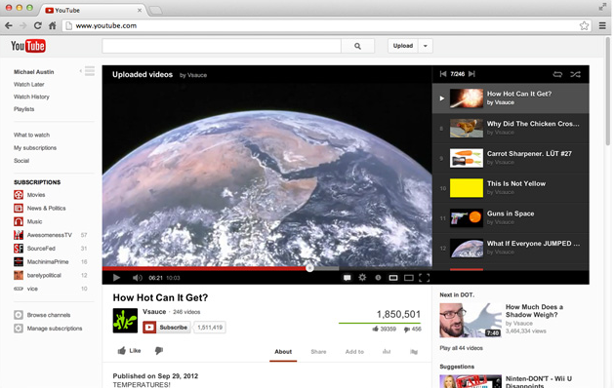Screen dimensions: 614x388
Task: Open the Music channel icon
Action: [x=19, y=221]
